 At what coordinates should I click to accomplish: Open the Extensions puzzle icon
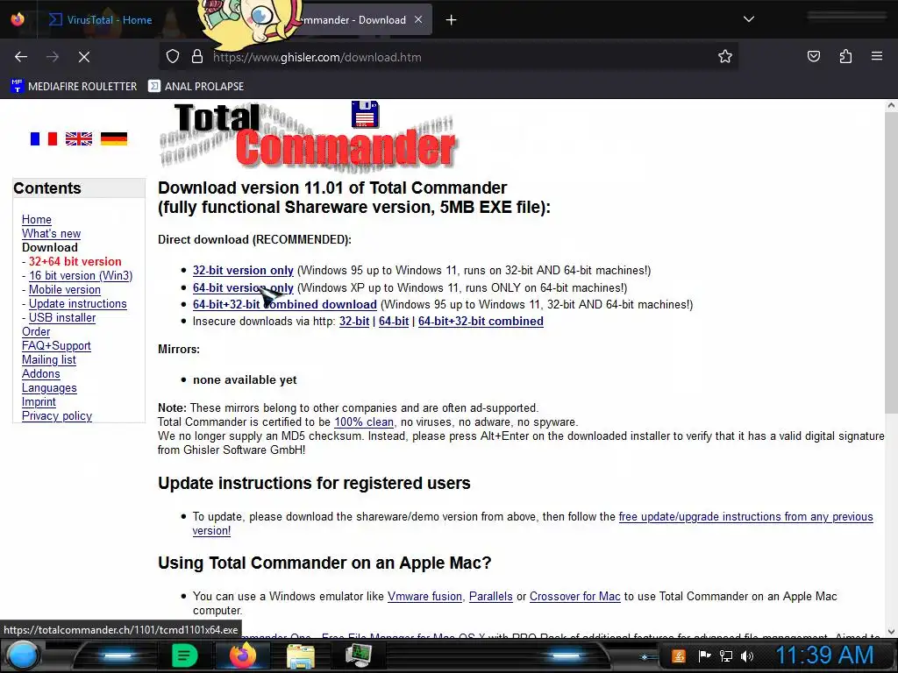(845, 57)
